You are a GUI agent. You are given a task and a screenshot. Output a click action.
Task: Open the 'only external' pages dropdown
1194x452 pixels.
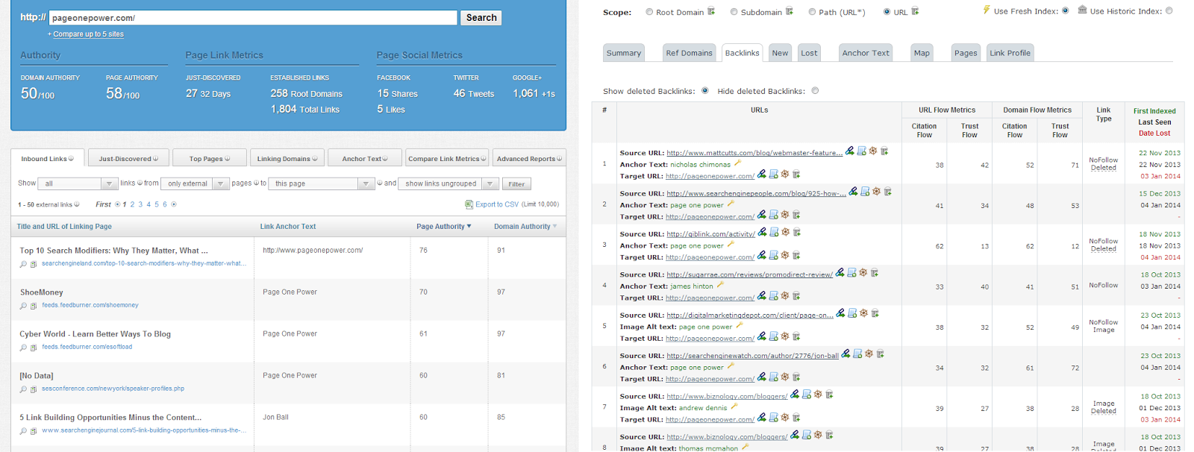click(x=196, y=183)
